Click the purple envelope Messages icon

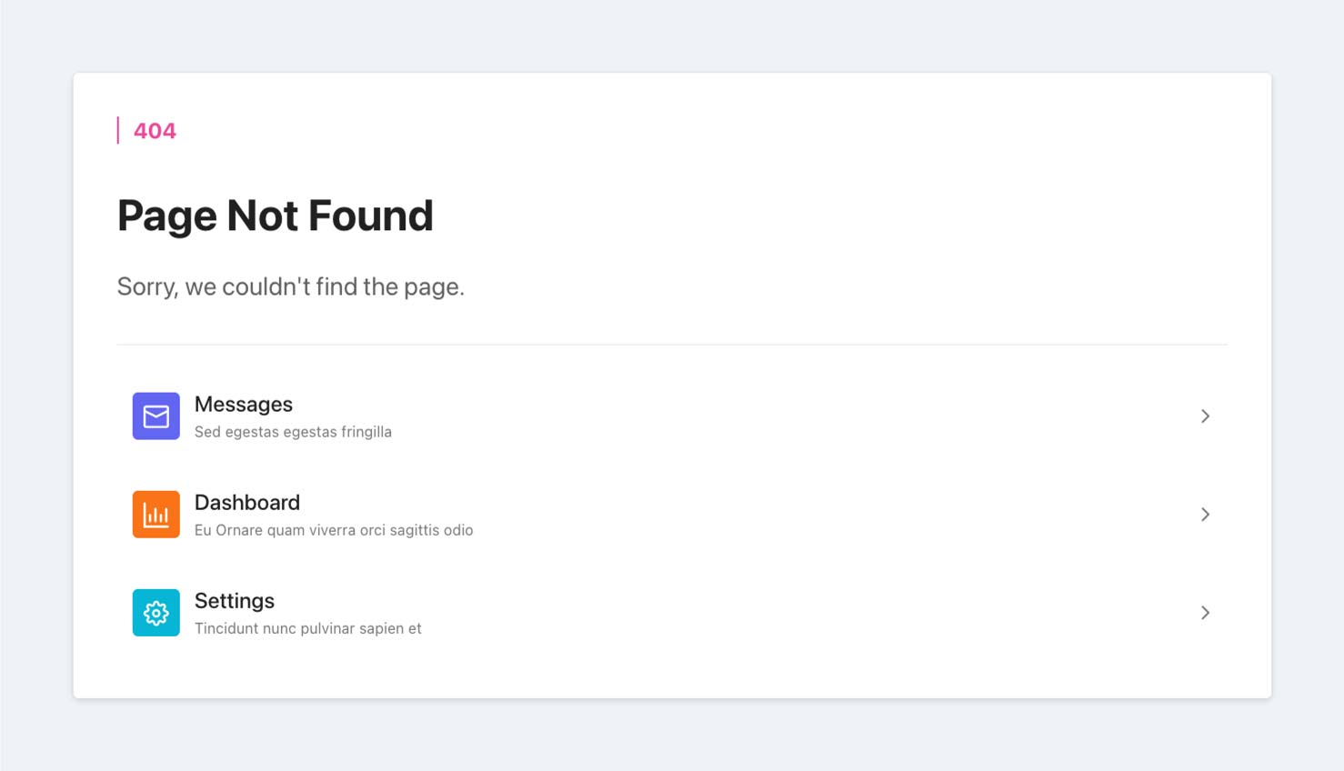(x=155, y=416)
